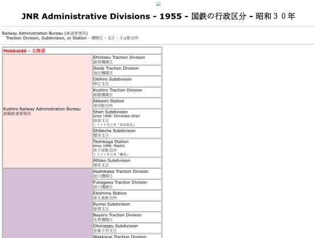The height and width of the screenshot is (238, 317).
Task: Click the Nayoro Traction Division entry
Action: click(127, 217)
